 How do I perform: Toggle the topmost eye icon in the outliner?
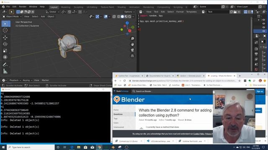tap(264, 20)
